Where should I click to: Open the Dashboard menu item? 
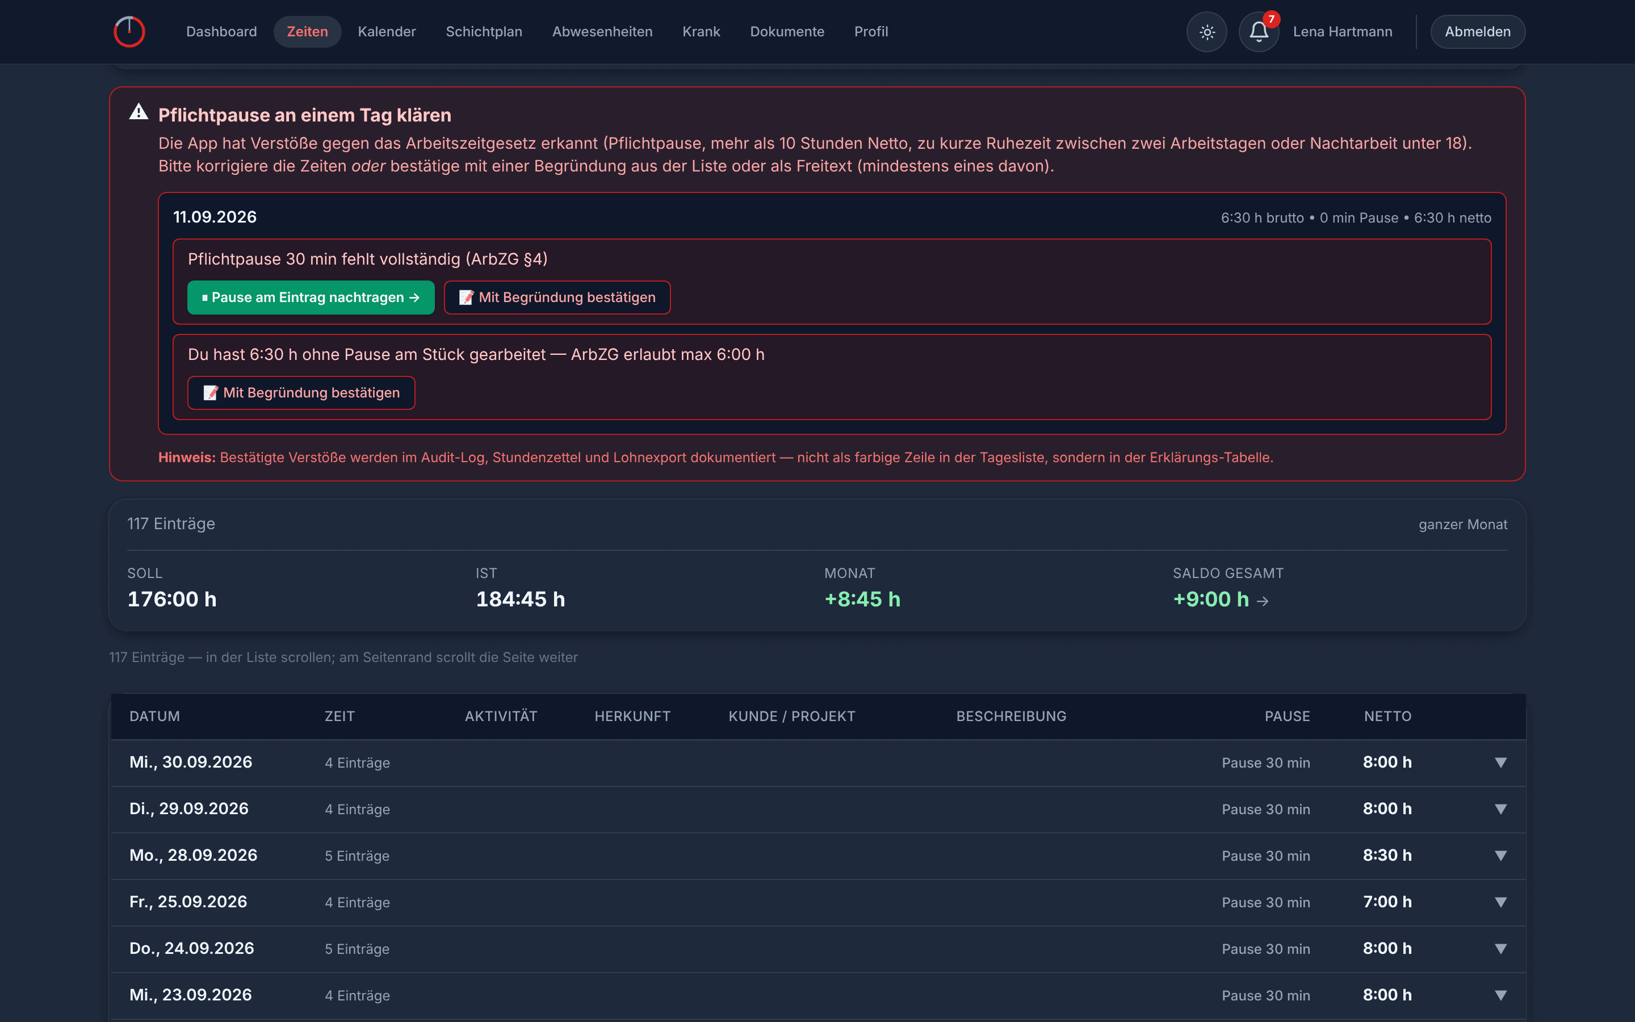pyautogui.click(x=221, y=32)
